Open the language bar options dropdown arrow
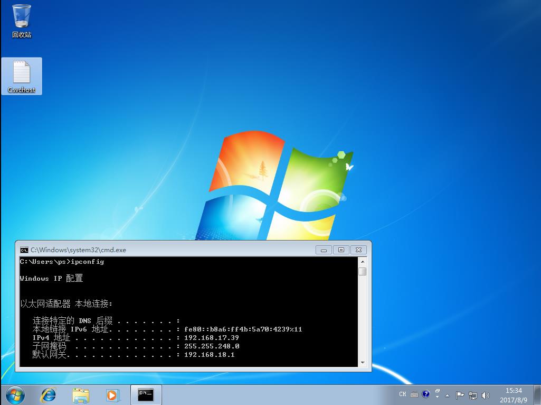Image resolution: width=541 pixels, height=405 pixels. click(437, 397)
